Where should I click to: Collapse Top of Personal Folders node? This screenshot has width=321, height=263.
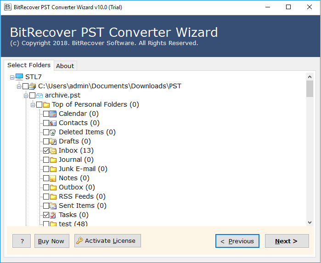pos(33,105)
